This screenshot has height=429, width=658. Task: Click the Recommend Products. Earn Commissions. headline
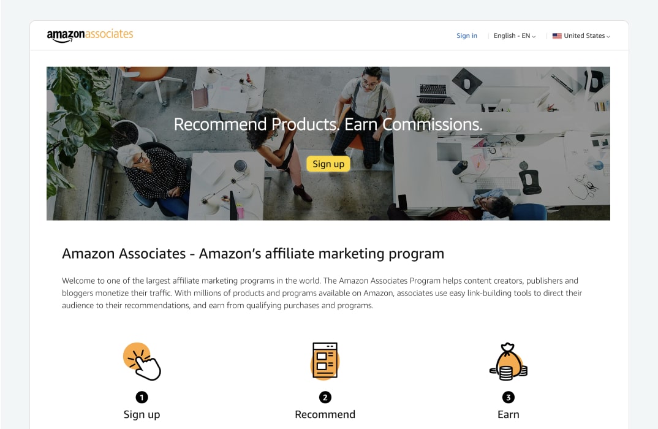(328, 124)
